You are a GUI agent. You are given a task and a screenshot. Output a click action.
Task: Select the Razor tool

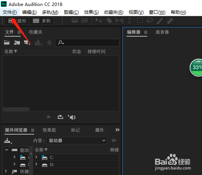(110, 21)
